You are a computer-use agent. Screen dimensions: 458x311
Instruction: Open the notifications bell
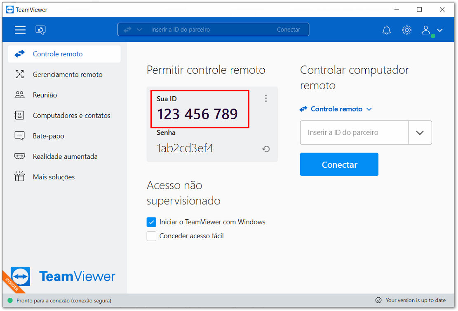click(386, 30)
